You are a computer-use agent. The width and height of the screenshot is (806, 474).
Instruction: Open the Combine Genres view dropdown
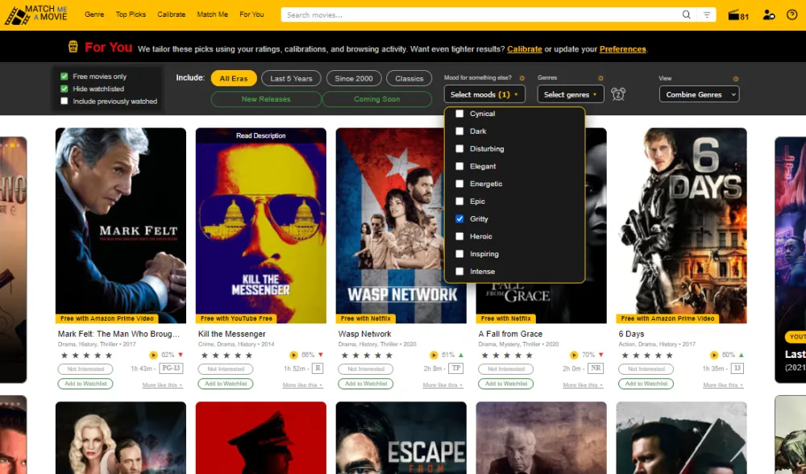pyautogui.click(x=699, y=94)
